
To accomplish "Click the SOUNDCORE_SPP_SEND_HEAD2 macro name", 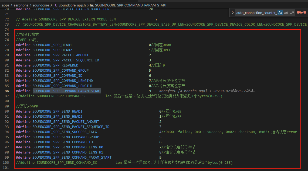I will coord(57,116).
